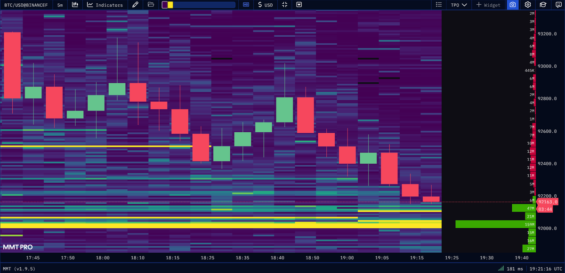The height and width of the screenshot is (273, 565).
Task: Select the 47M green liquidity bar
Action: (x=524, y=208)
